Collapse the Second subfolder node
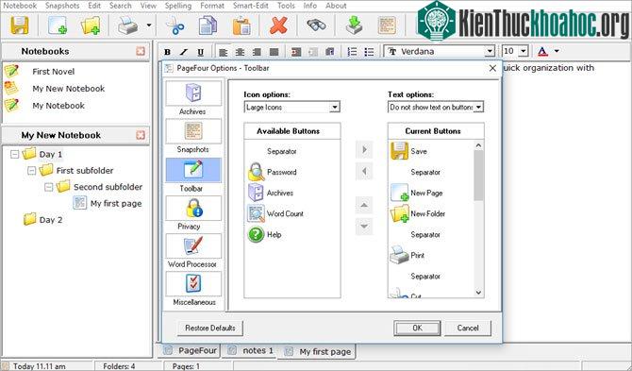Image resolution: width=632 pixels, height=371 pixels. click(48, 187)
